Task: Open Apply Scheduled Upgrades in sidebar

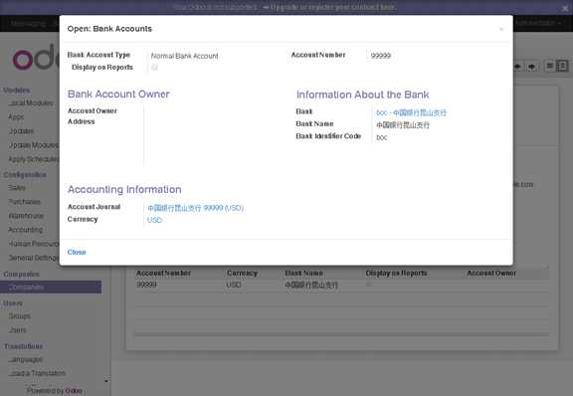Action: (33, 159)
